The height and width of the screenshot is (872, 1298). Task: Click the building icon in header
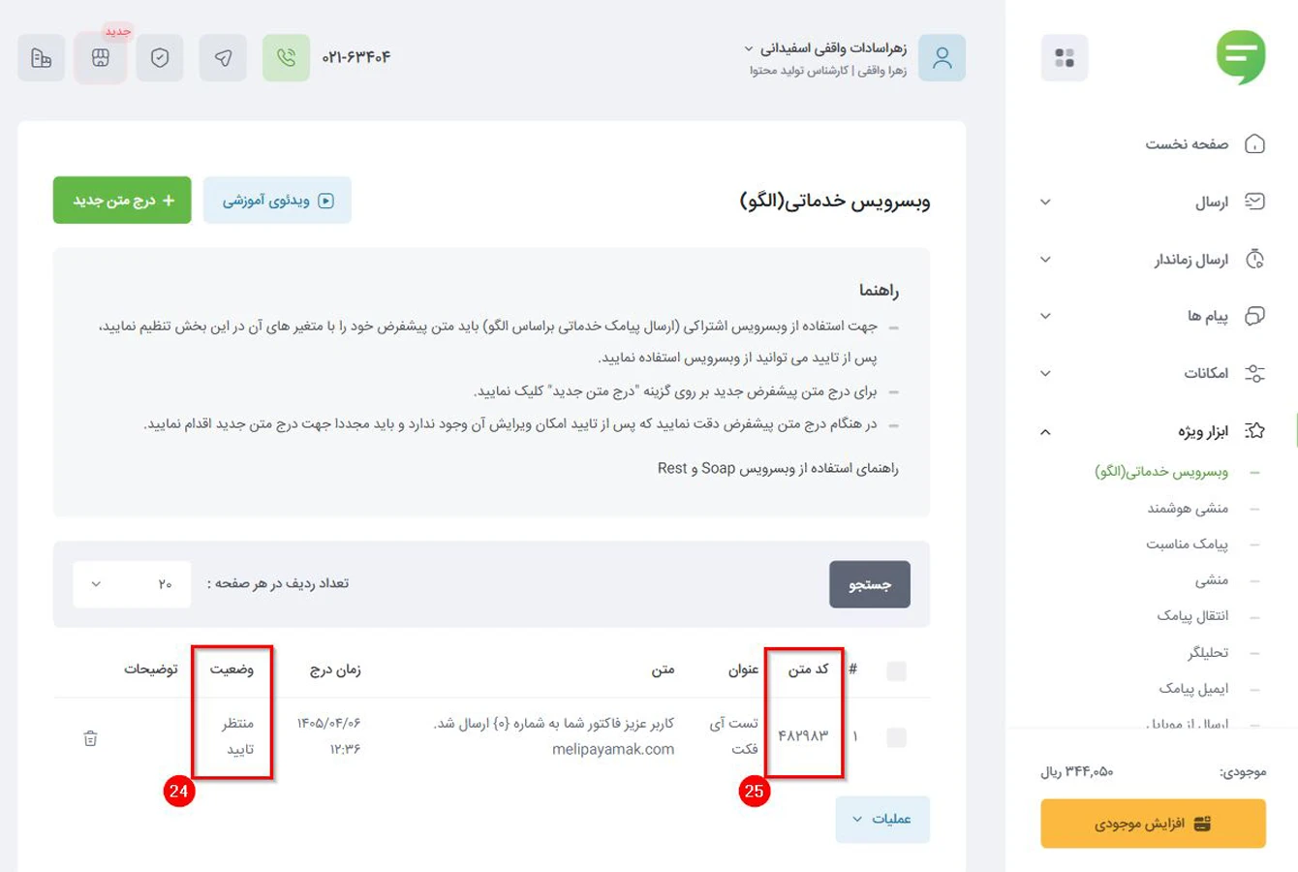click(41, 58)
